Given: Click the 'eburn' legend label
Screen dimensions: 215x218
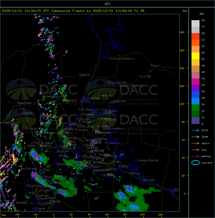Looking at the screenshot, I should click(205, 143).
